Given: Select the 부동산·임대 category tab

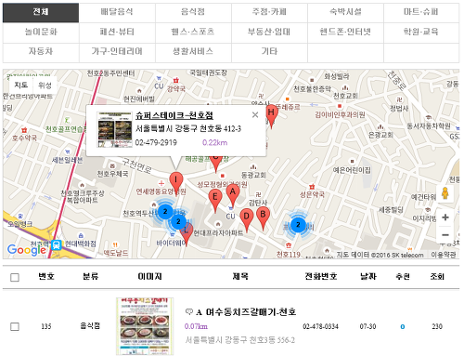Looking at the screenshot, I should tap(269, 32).
